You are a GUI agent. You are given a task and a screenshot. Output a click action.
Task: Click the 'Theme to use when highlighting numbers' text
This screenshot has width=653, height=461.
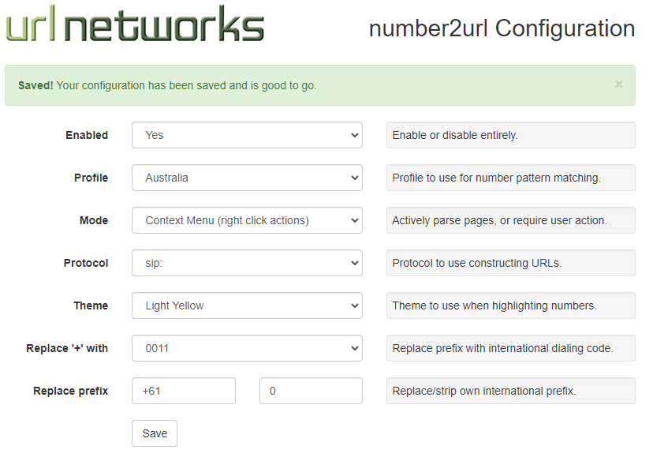click(x=494, y=305)
